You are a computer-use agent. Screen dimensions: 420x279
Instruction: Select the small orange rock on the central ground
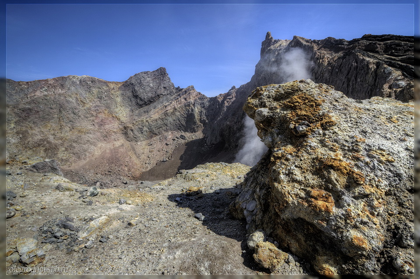tap(193, 191)
